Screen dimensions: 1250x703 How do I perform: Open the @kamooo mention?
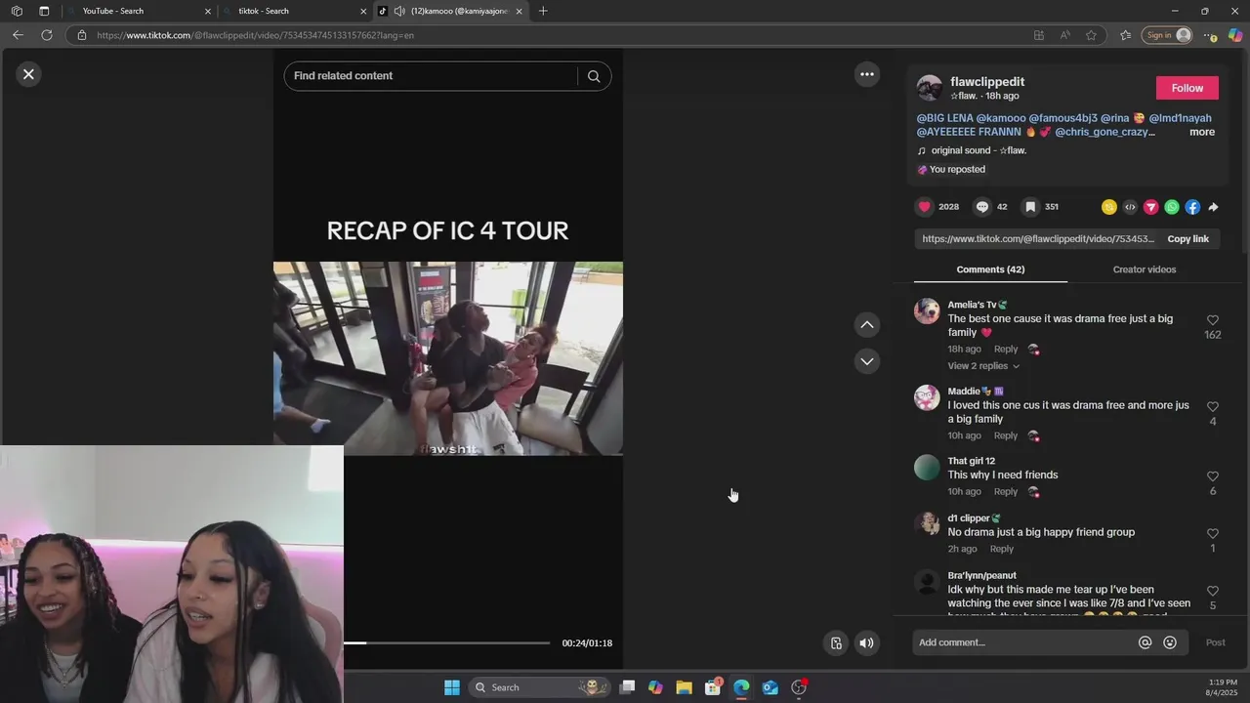click(x=999, y=118)
